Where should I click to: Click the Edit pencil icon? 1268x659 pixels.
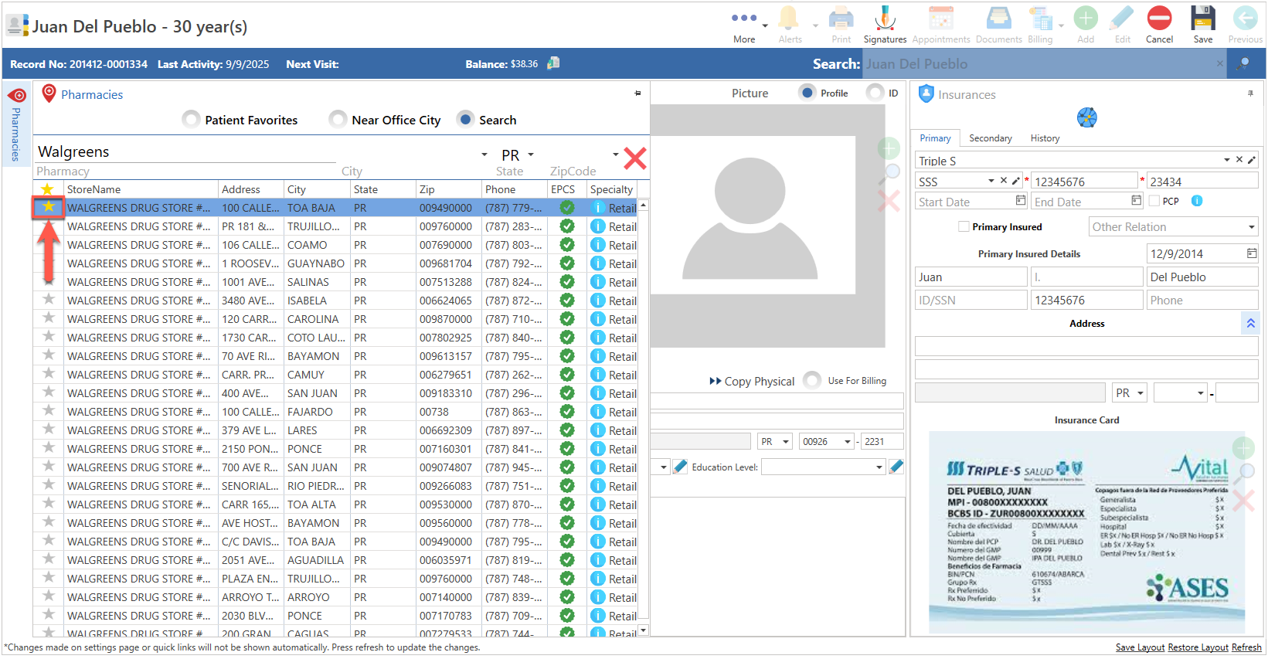click(x=1122, y=25)
